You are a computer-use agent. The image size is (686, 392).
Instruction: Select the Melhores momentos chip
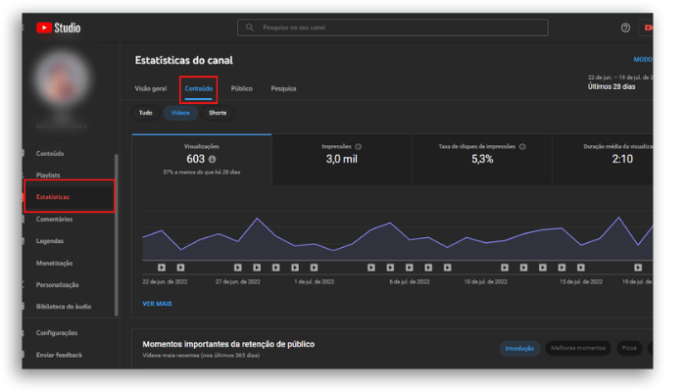[x=578, y=348]
